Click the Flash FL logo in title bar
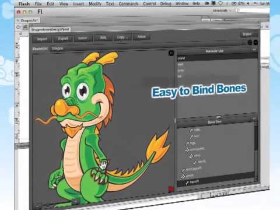Viewport: 280px width, 210px height. [x=40, y=12]
